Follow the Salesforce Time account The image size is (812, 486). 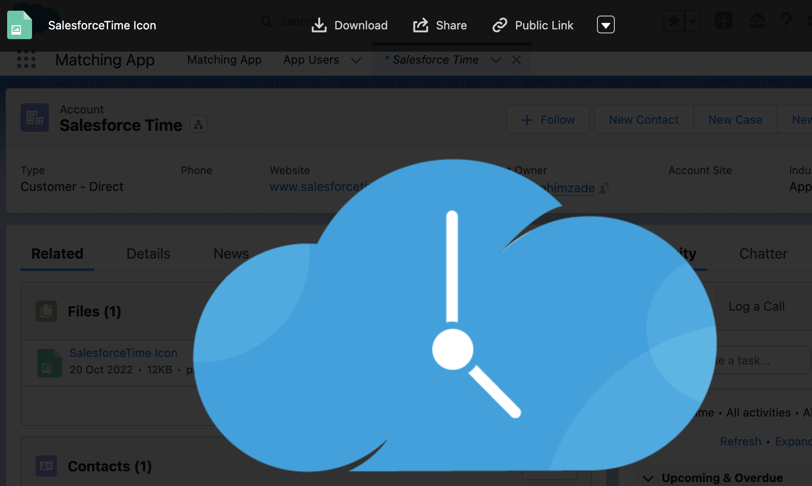coord(548,119)
